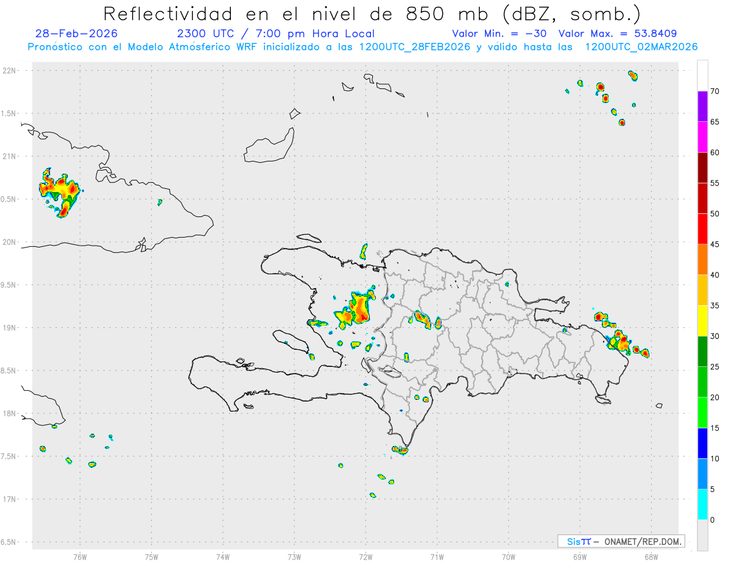This screenshot has height=565, width=731.
Task: Click the large storm cell over central Haiti
Action: coord(358,308)
